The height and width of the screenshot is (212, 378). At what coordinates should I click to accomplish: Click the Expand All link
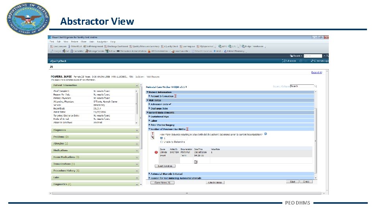pyautogui.click(x=317, y=72)
